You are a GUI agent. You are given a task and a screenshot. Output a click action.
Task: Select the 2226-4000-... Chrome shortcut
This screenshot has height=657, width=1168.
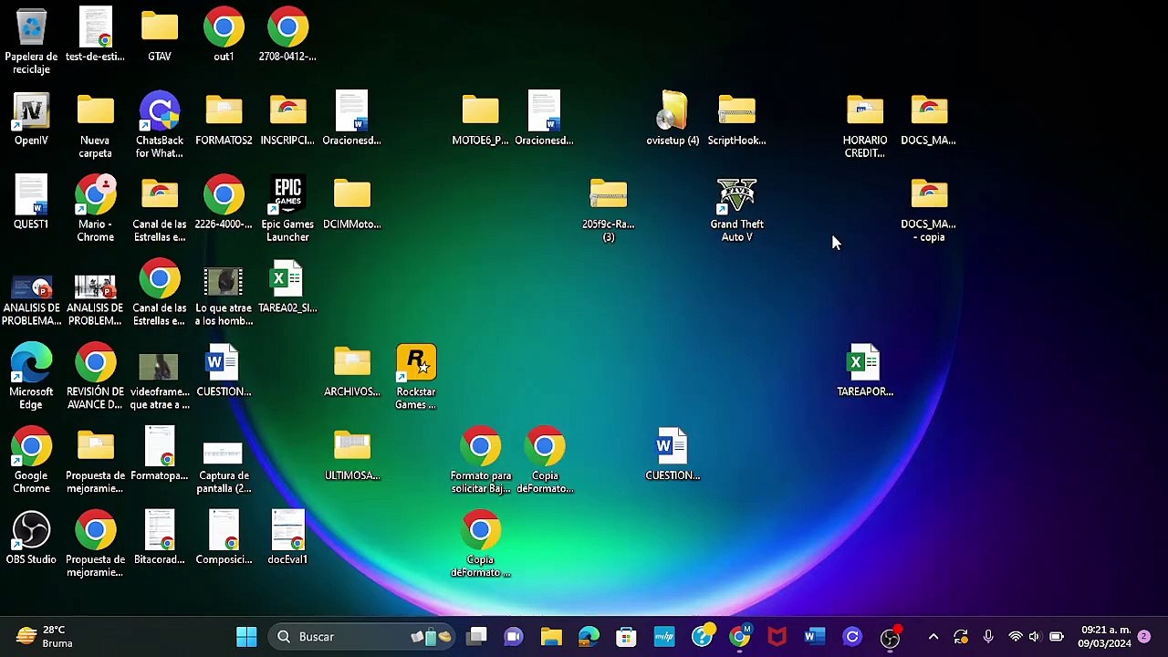click(224, 203)
